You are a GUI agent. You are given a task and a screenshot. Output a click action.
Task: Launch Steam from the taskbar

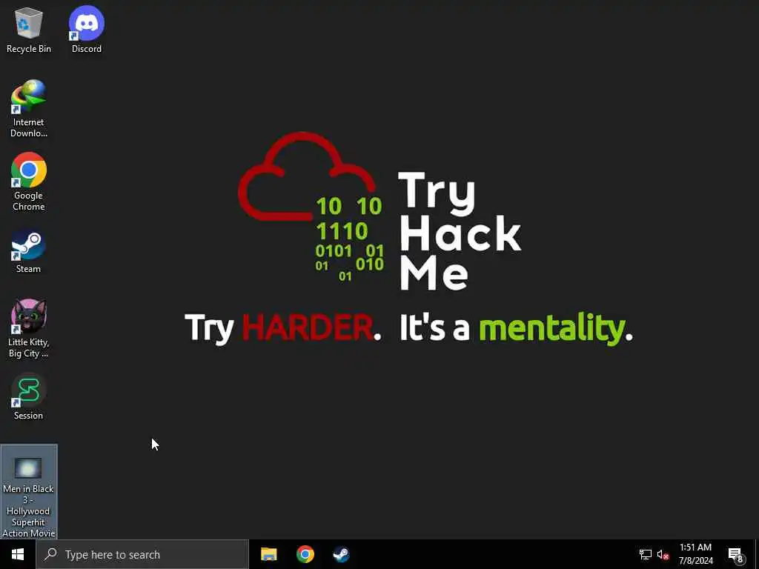pos(341,554)
